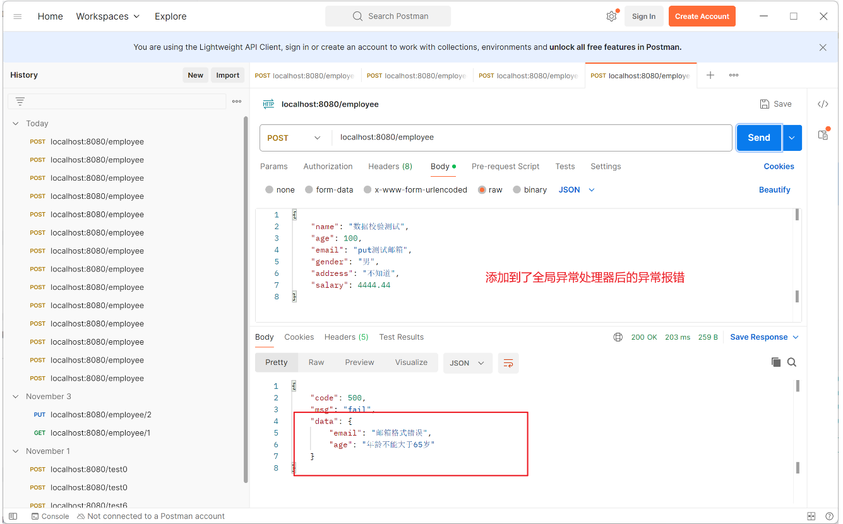Open the Pre-request Script tab

[505, 167]
